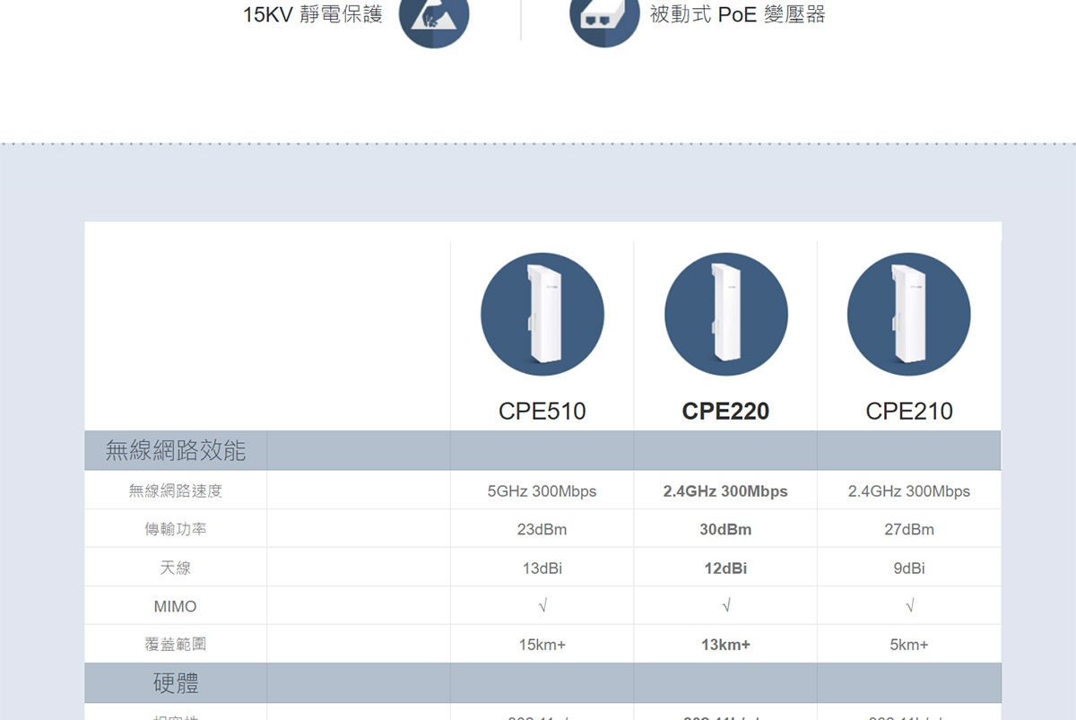1076x720 pixels.
Task: Click CPE510's MIMO checkmark
Action: 542,607
